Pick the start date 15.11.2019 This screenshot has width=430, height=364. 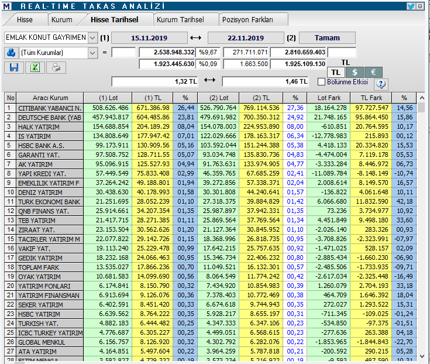click(149, 38)
